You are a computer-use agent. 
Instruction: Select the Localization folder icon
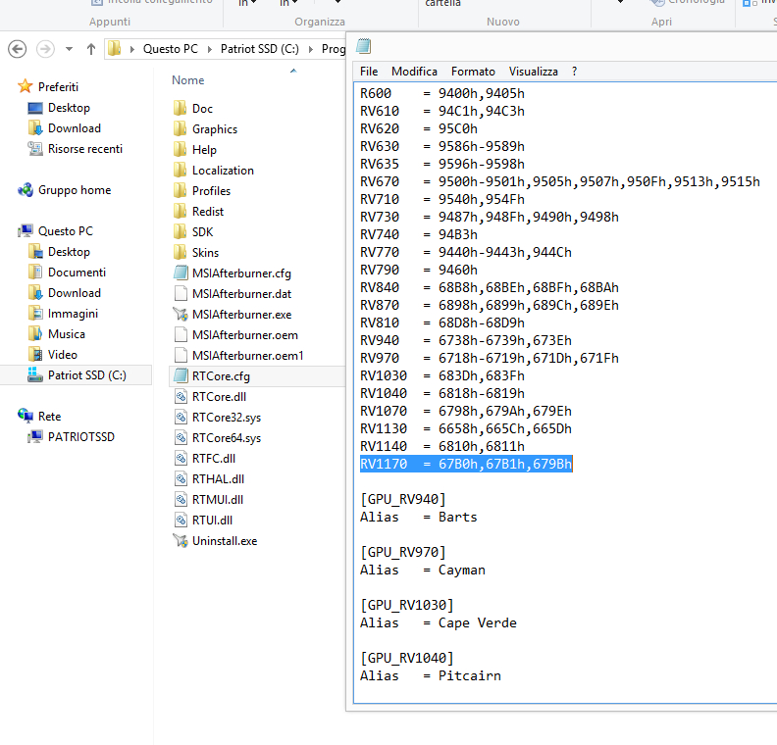[x=181, y=170]
